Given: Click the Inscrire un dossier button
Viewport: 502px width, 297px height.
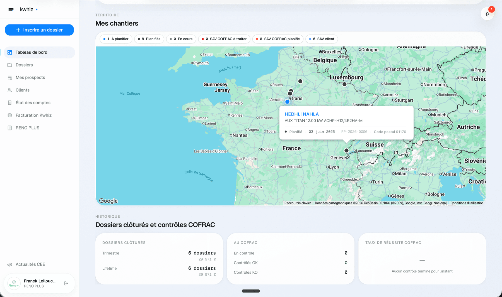Looking at the screenshot, I should click(39, 30).
